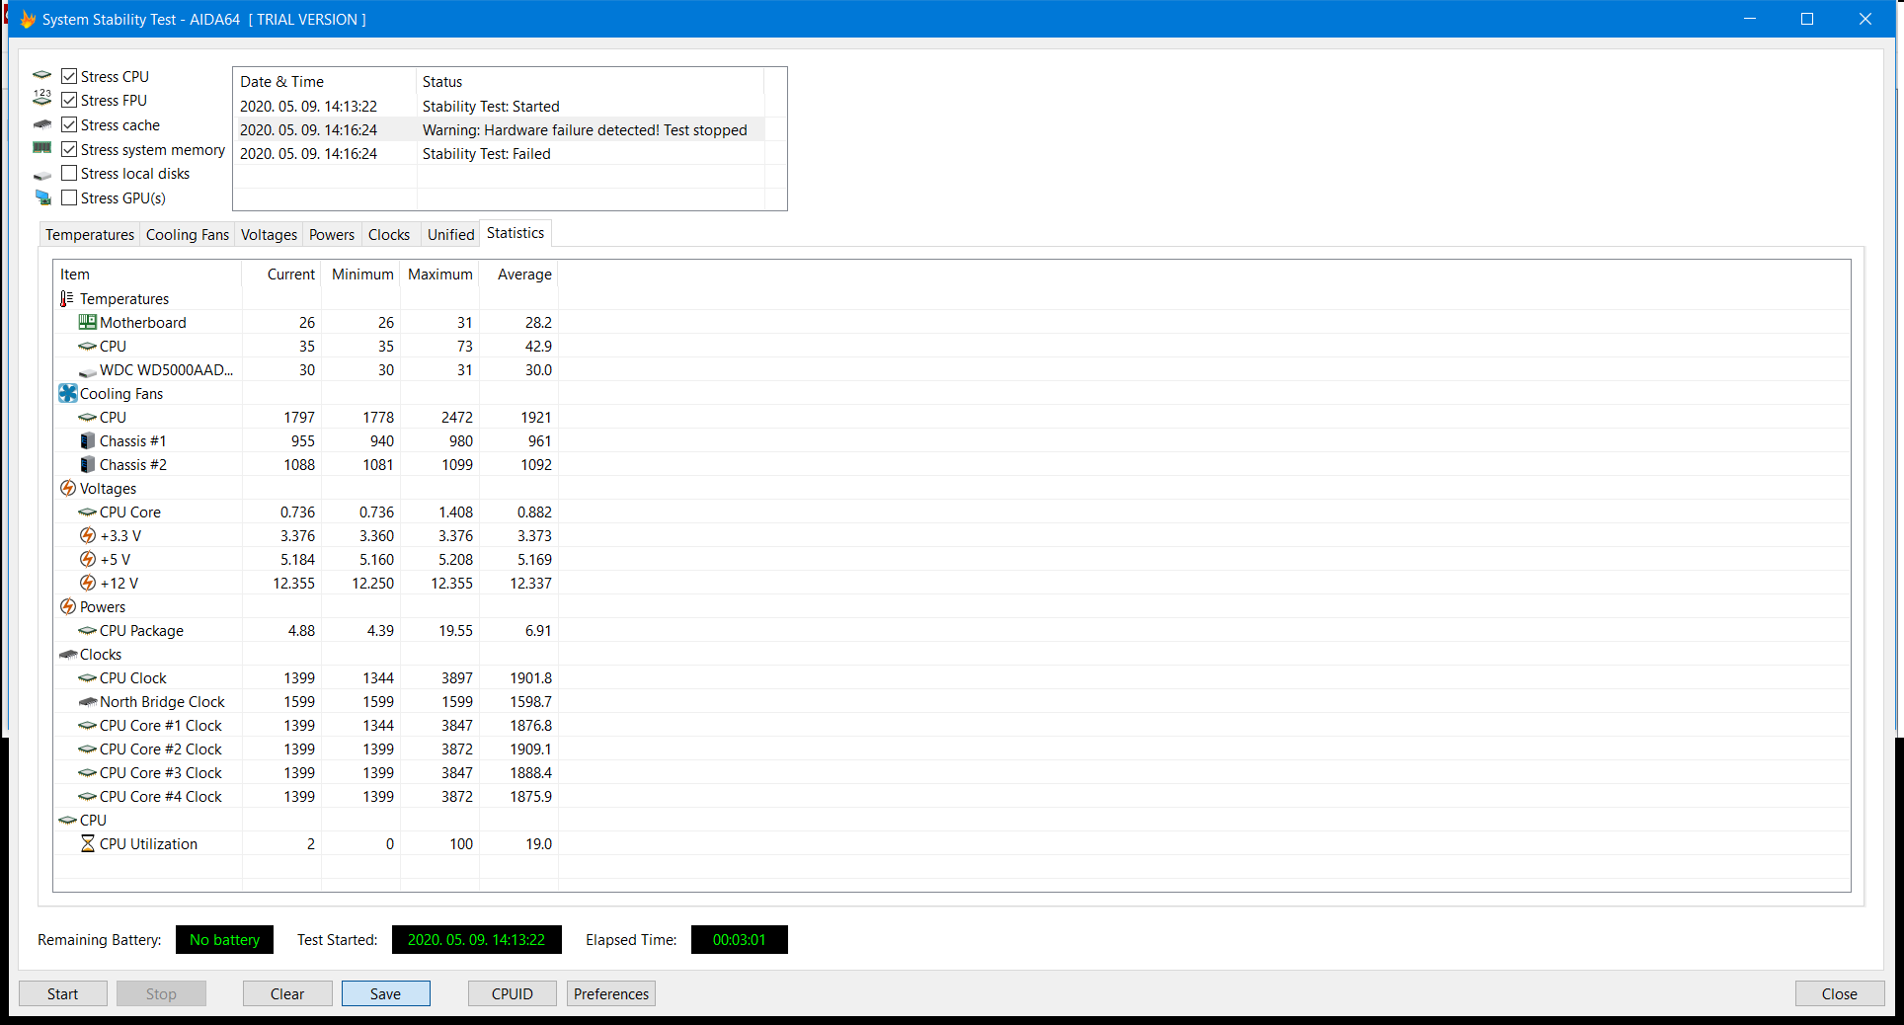Open the Unified tab

coord(450,234)
